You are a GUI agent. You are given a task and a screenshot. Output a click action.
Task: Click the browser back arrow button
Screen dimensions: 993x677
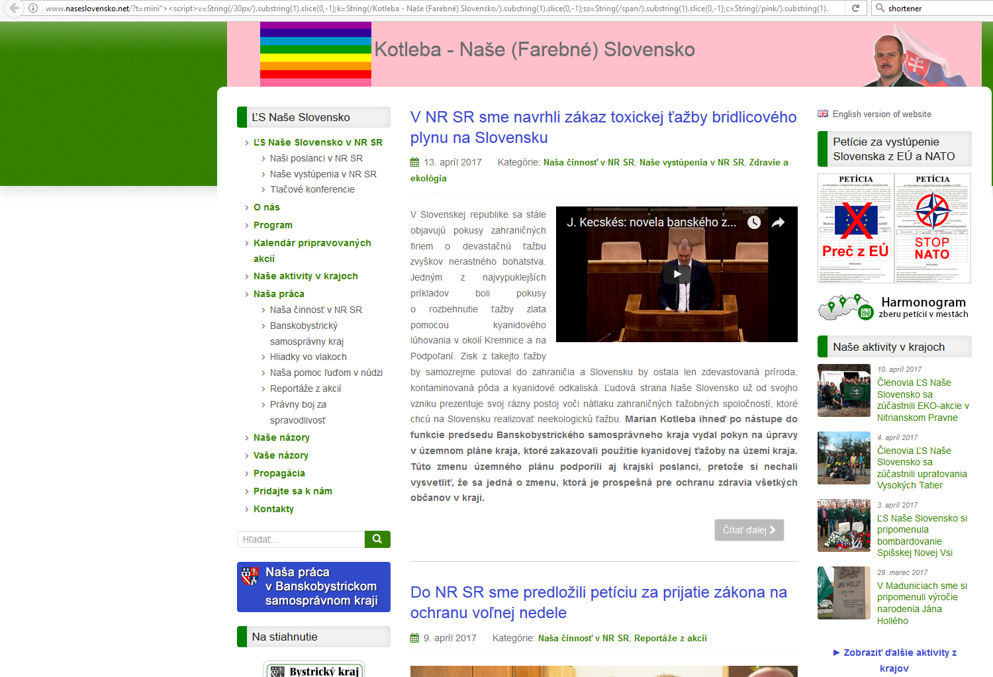pyautogui.click(x=15, y=8)
